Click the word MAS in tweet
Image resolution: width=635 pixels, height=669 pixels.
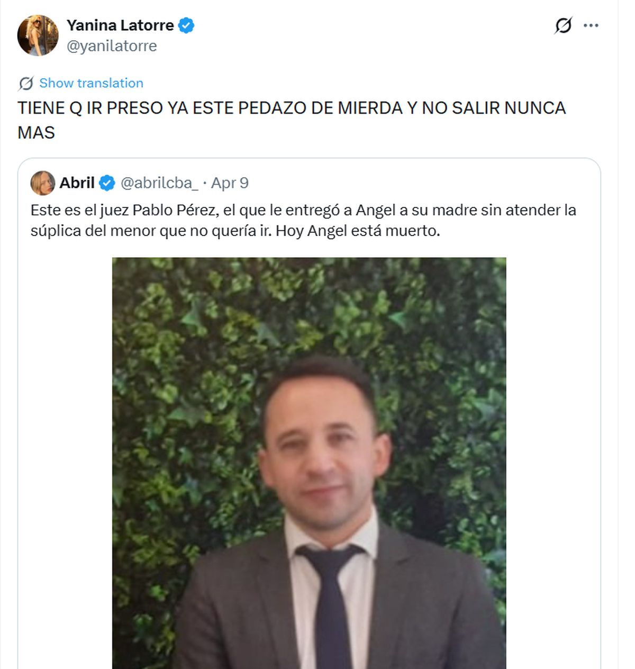tap(36, 132)
